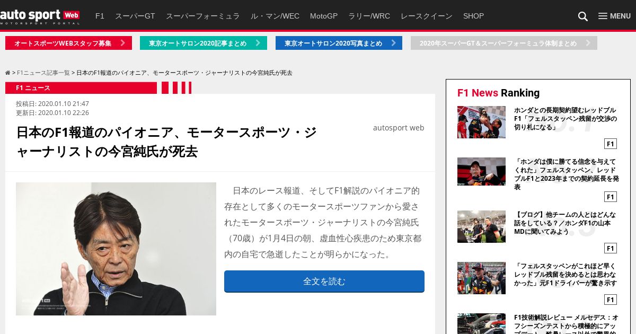Click the autosport web author text
636x334 pixels.
tap(399, 128)
